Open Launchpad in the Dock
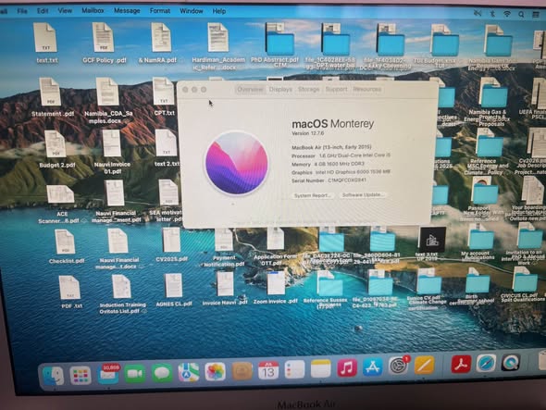 81,375
